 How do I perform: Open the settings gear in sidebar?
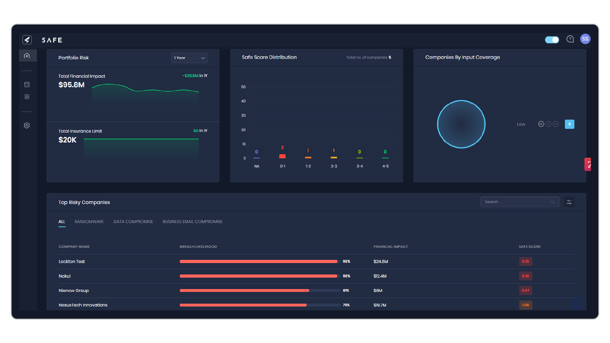tap(27, 125)
